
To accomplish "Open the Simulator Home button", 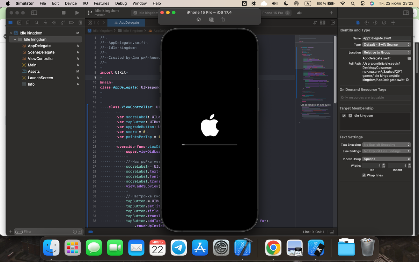I will pyautogui.click(x=199, y=20).
